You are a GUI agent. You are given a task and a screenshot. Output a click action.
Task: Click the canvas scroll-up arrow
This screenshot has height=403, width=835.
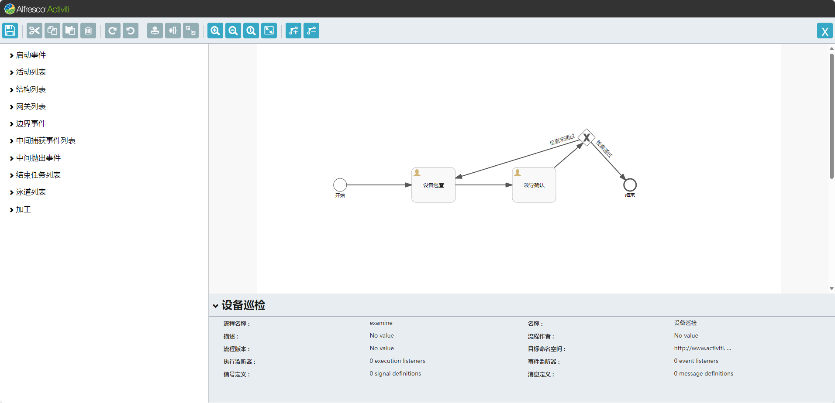pos(832,48)
